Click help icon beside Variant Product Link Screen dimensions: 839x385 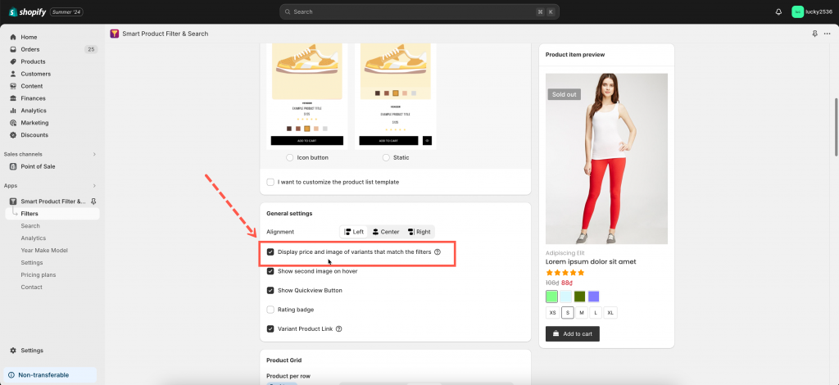[338, 328]
